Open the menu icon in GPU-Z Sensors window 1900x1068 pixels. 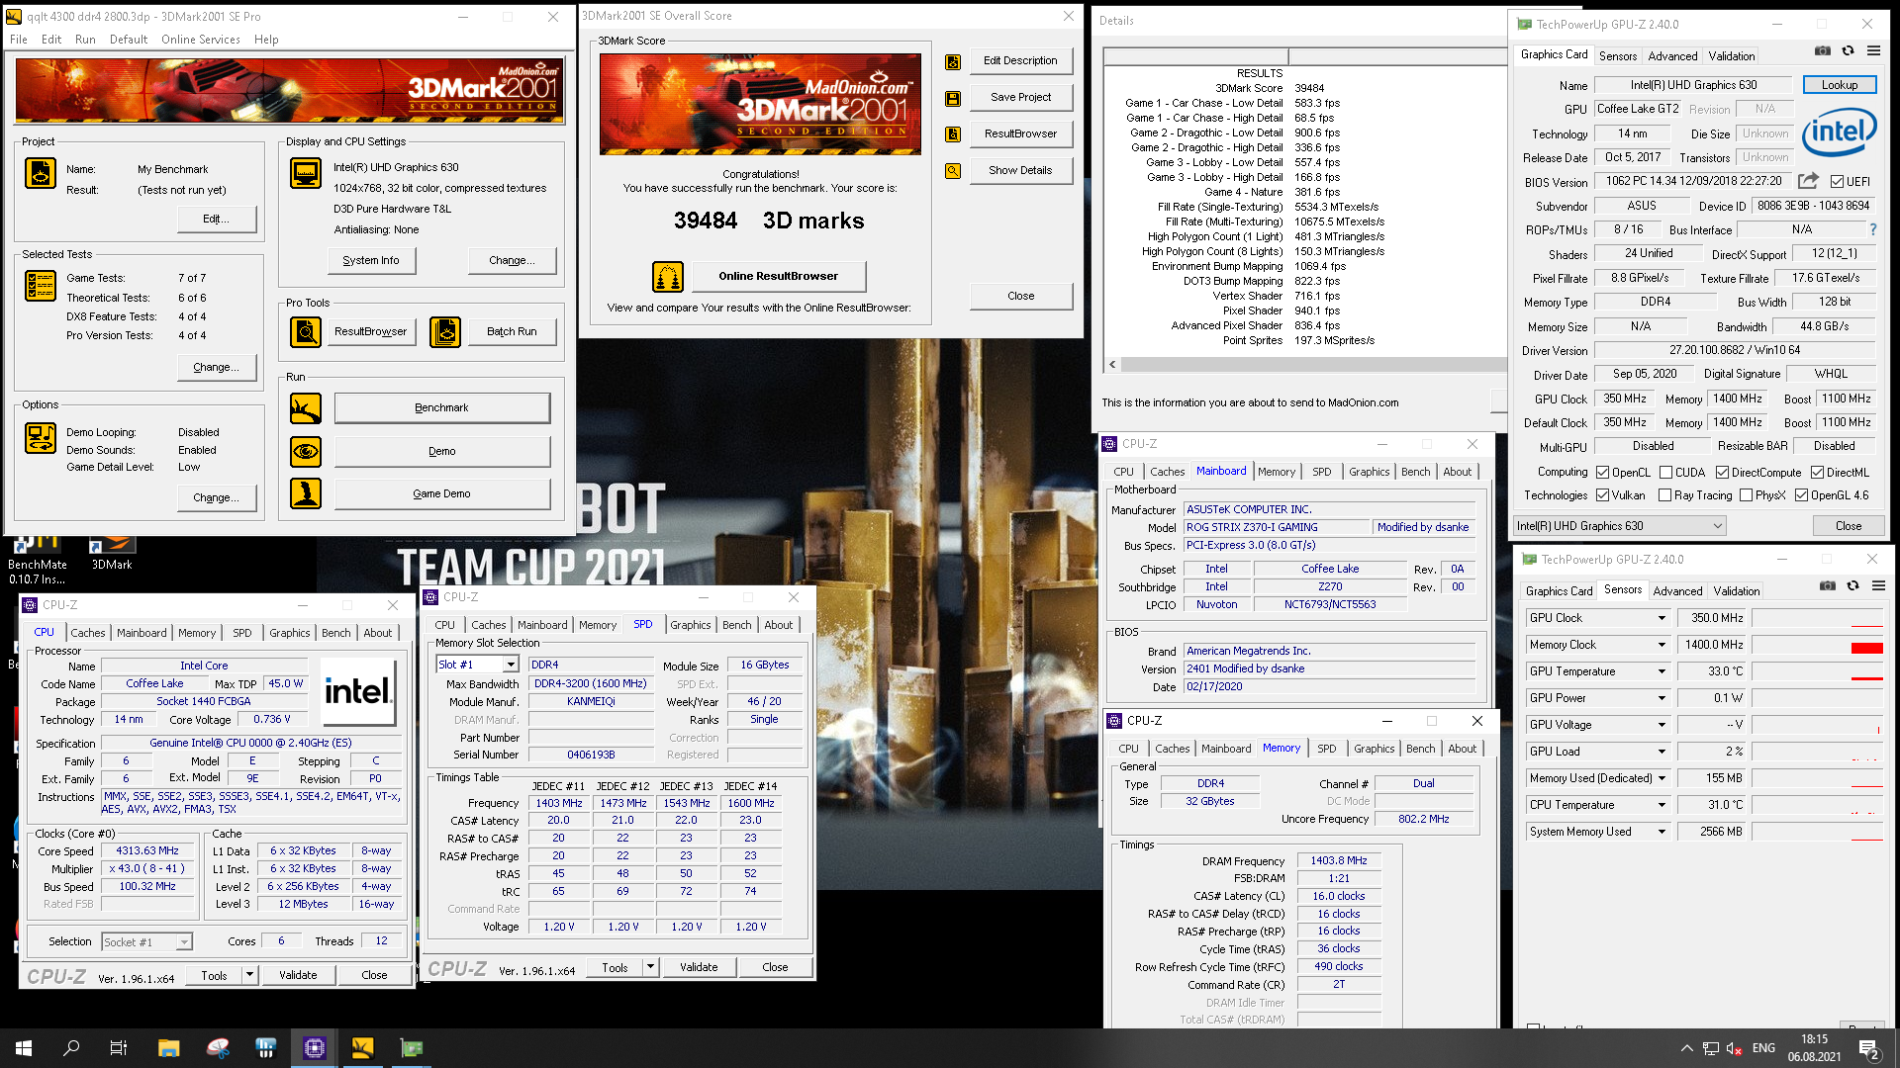point(1878,586)
